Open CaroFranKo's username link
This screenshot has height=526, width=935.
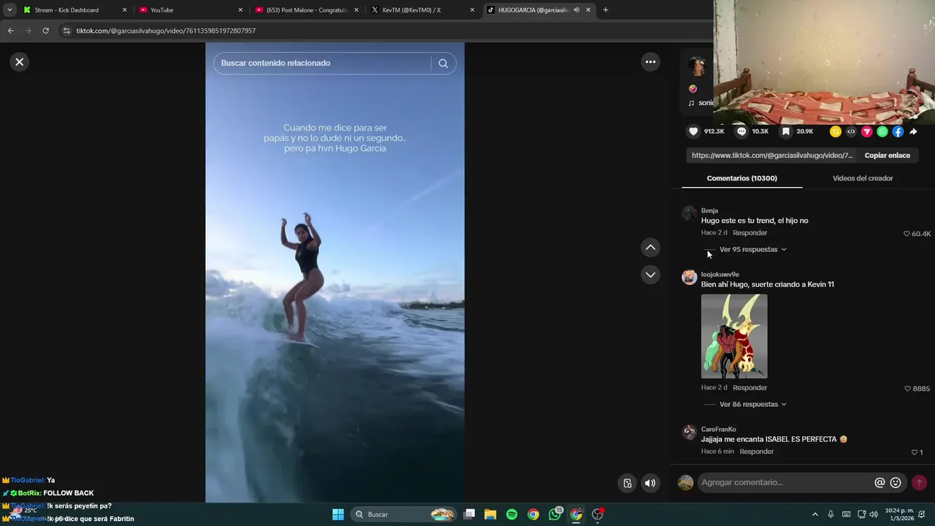click(719, 430)
